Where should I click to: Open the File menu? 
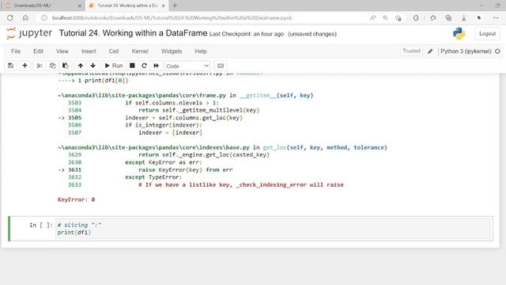coord(16,51)
